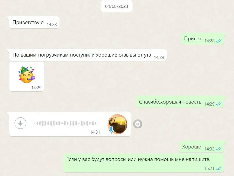Click read checkmarks on the 15:21 message
234x176 pixels.
coord(219,168)
